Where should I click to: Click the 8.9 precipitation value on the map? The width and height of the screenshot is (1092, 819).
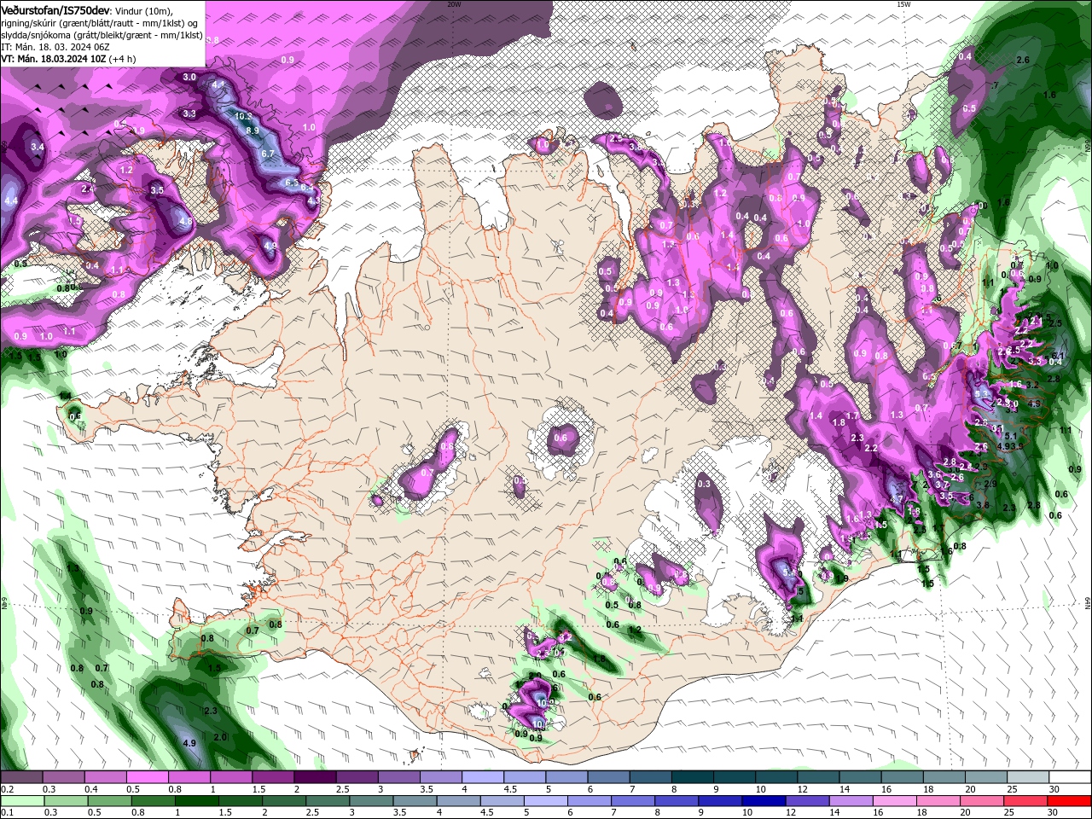(x=253, y=131)
